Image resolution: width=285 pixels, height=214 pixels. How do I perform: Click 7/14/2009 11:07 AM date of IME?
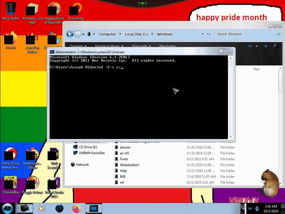[201, 176]
